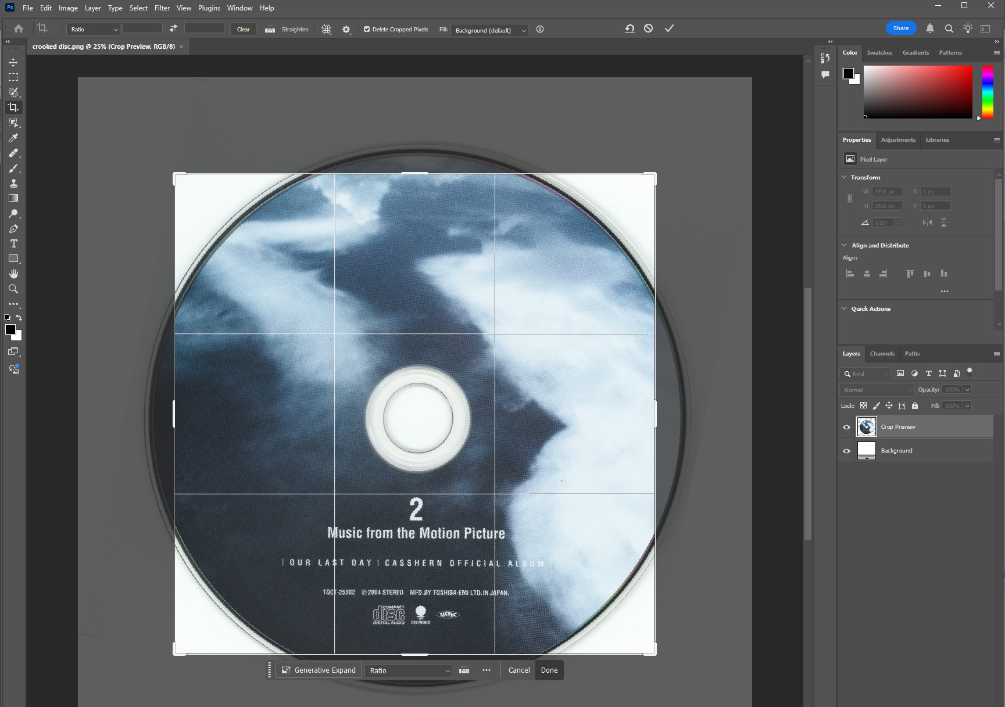Commit the crop with the checkmark
The height and width of the screenshot is (707, 1005).
pos(669,28)
